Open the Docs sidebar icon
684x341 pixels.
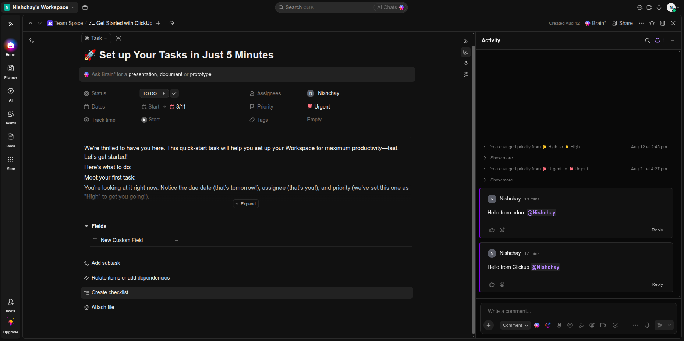tap(11, 140)
